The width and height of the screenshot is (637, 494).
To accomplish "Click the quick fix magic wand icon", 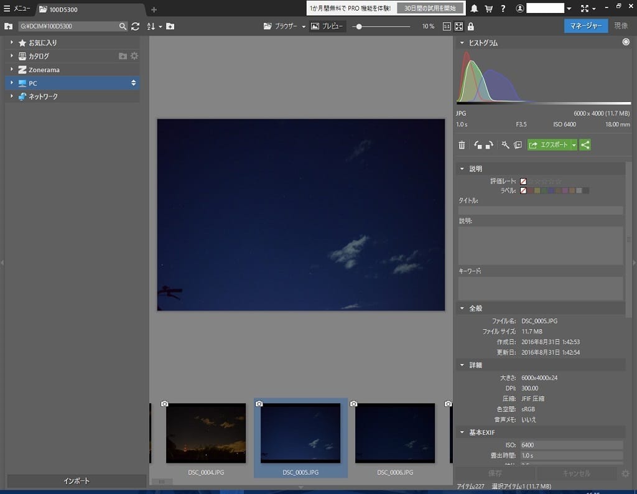I will click(x=505, y=145).
